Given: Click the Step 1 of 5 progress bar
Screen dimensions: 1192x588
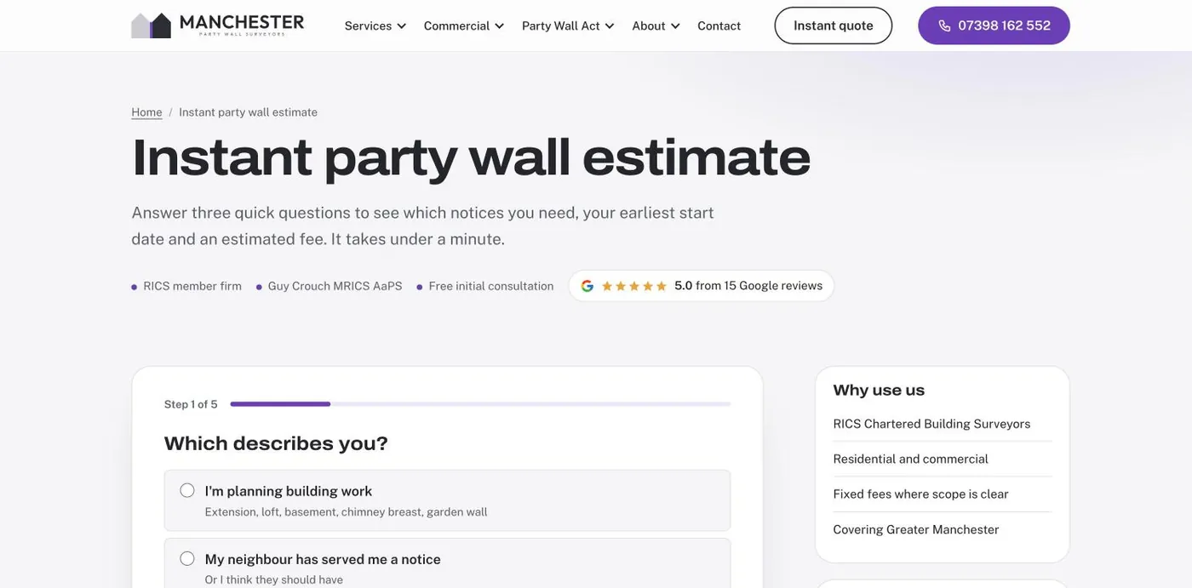Looking at the screenshot, I should click(x=480, y=404).
